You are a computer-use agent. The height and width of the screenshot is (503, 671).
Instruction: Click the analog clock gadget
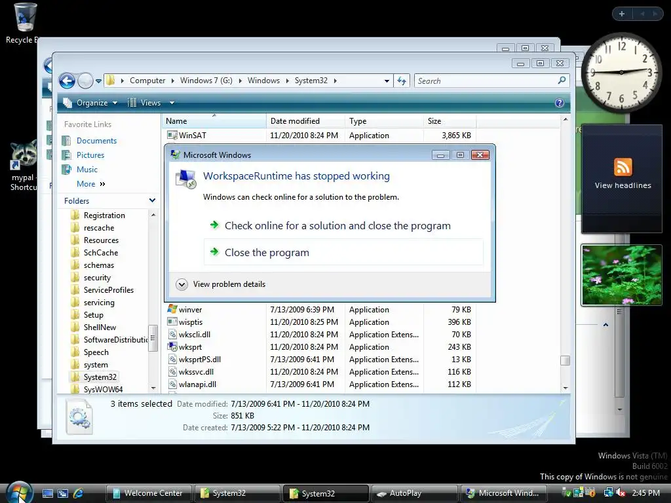point(621,72)
